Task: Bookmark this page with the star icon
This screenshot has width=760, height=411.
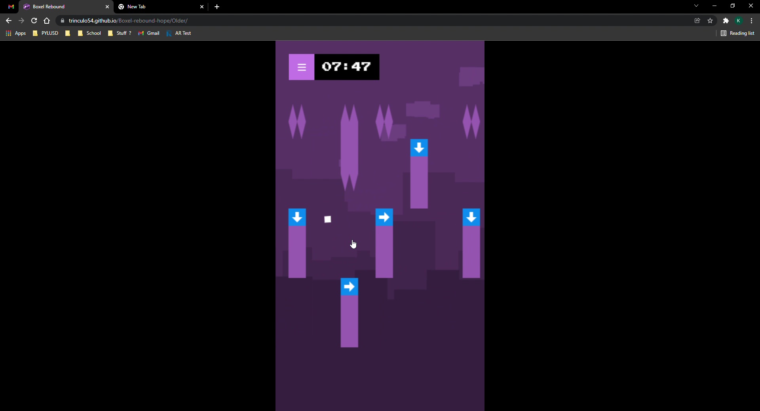Action: pos(710,21)
